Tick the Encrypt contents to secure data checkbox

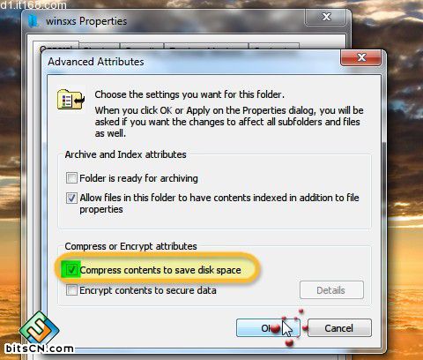tap(71, 290)
